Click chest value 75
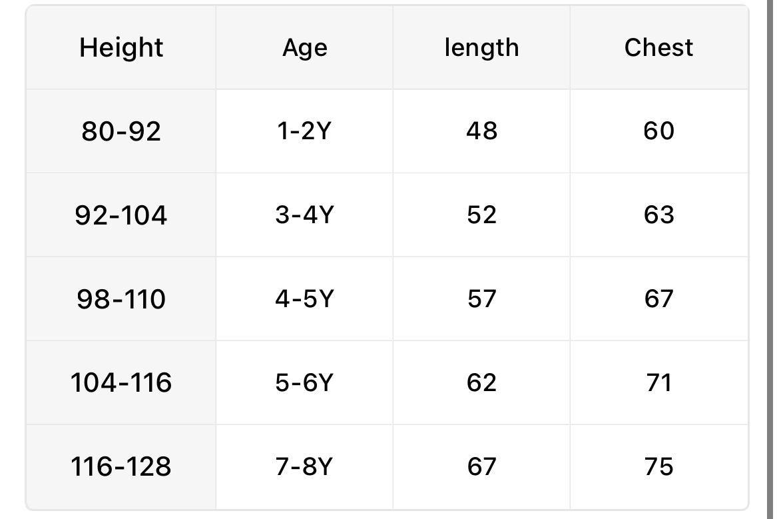The image size is (779, 519). coord(658,466)
